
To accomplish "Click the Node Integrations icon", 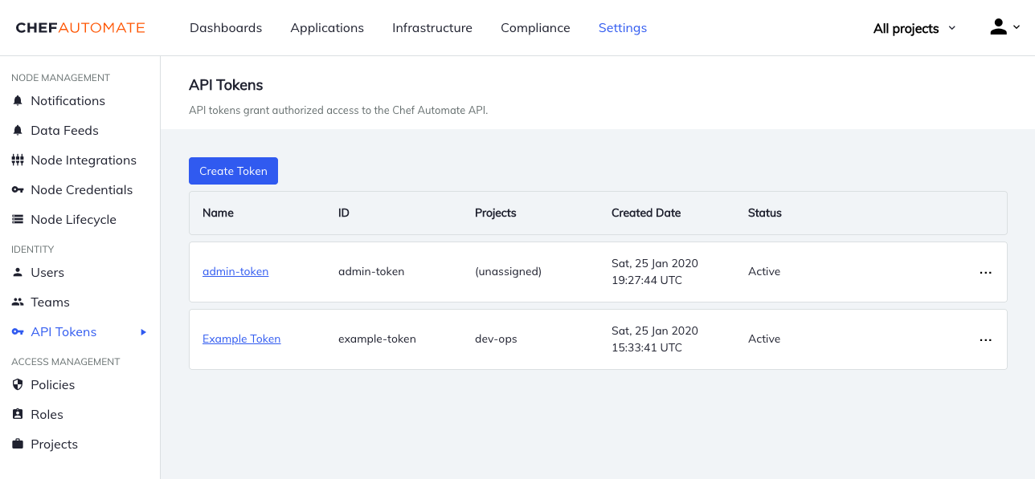I will click(x=18, y=160).
